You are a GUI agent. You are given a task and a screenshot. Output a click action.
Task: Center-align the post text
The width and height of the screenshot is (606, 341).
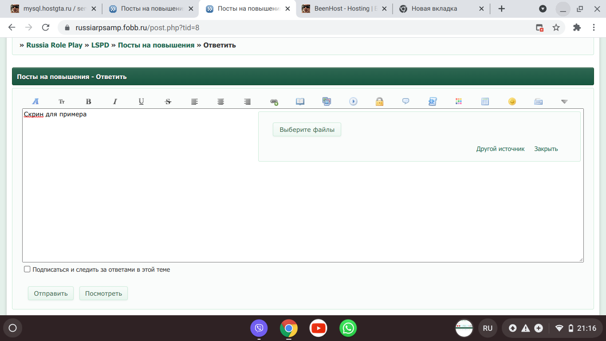pyautogui.click(x=220, y=102)
